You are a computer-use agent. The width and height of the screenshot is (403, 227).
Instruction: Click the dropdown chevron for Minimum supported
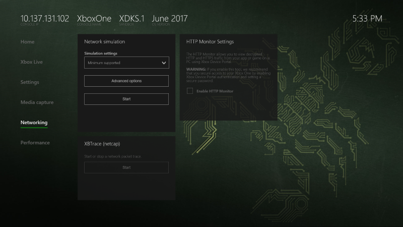click(164, 63)
